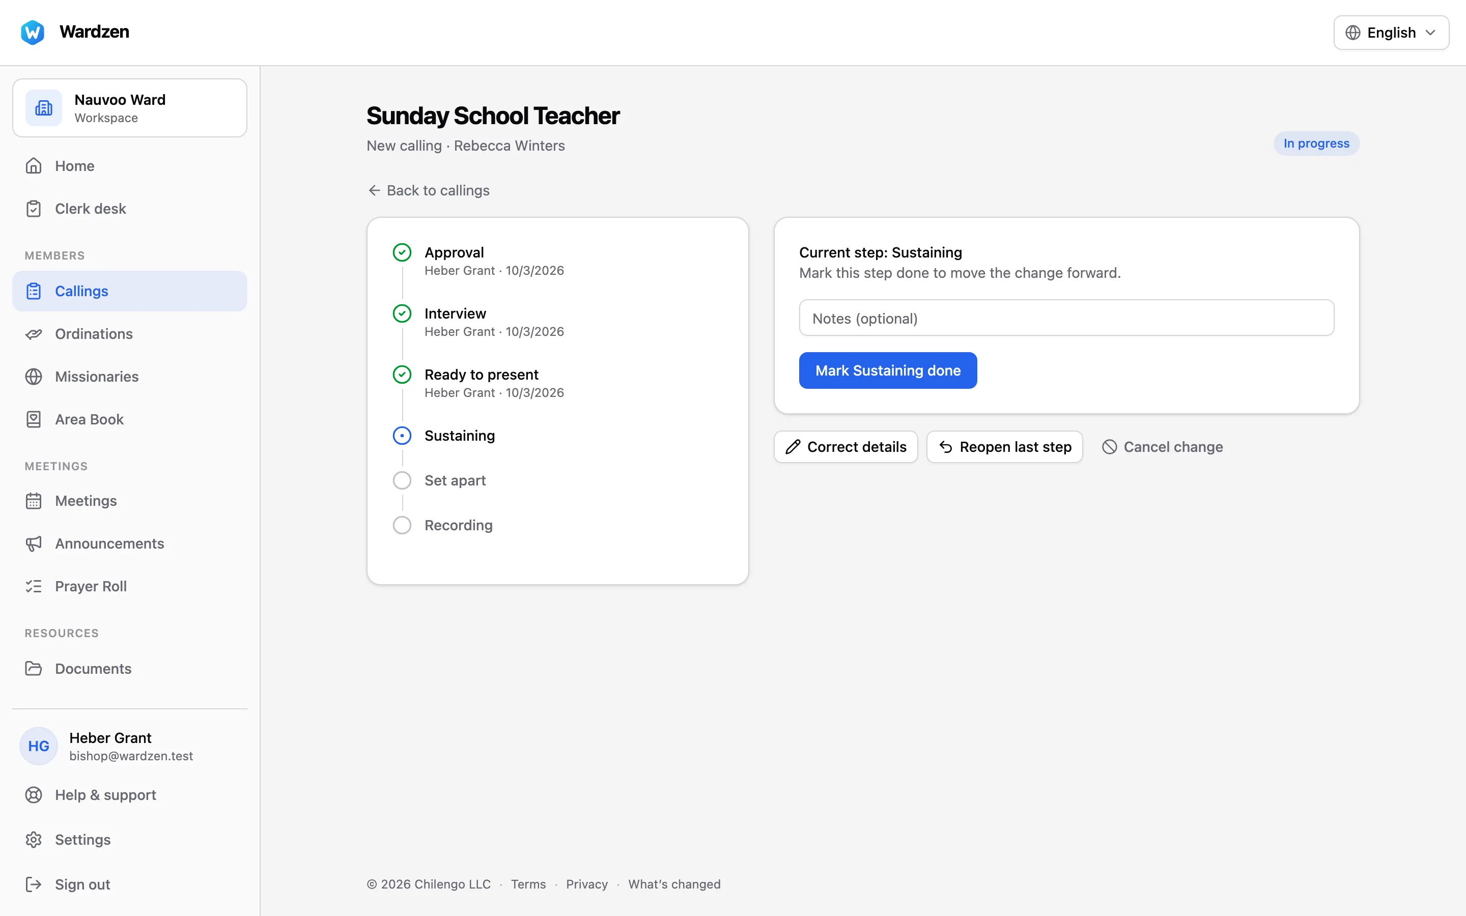The image size is (1466, 916).
Task: Click the In progress status badge
Action: tap(1316, 144)
